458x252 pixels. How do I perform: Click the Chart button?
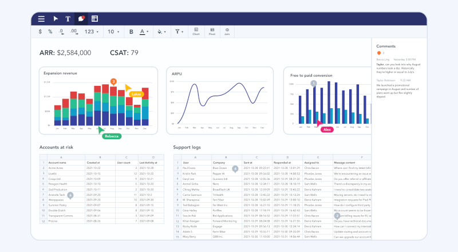[196, 31]
